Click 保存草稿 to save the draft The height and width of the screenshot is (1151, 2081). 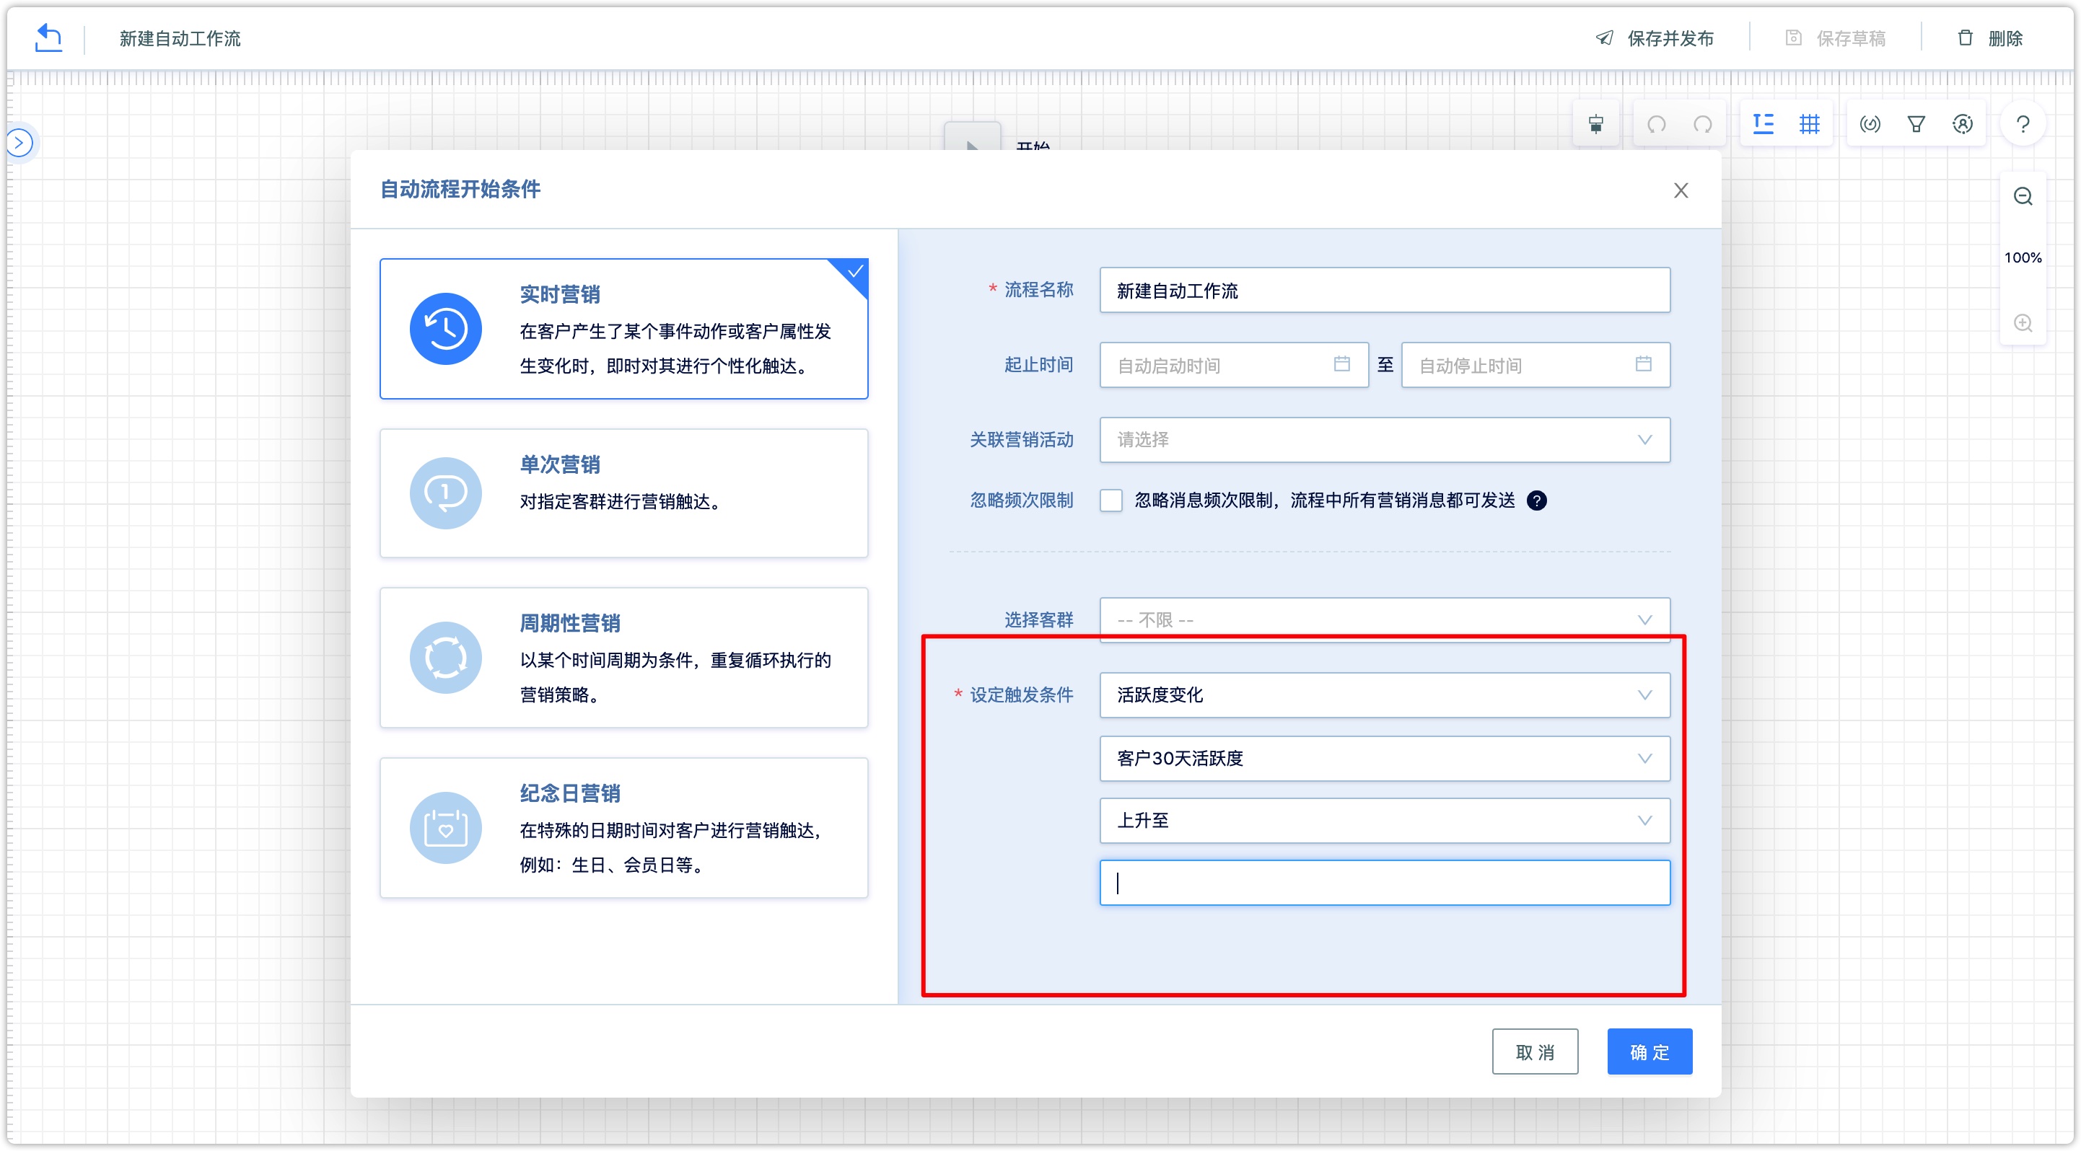point(1836,38)
